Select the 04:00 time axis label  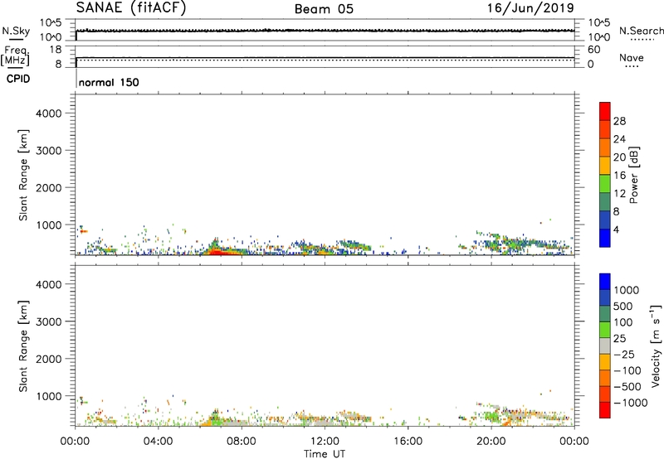point(159,442)
